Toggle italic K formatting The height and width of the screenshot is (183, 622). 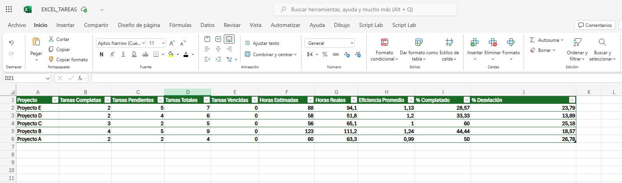pyautogui.click(x=112, y=54)
